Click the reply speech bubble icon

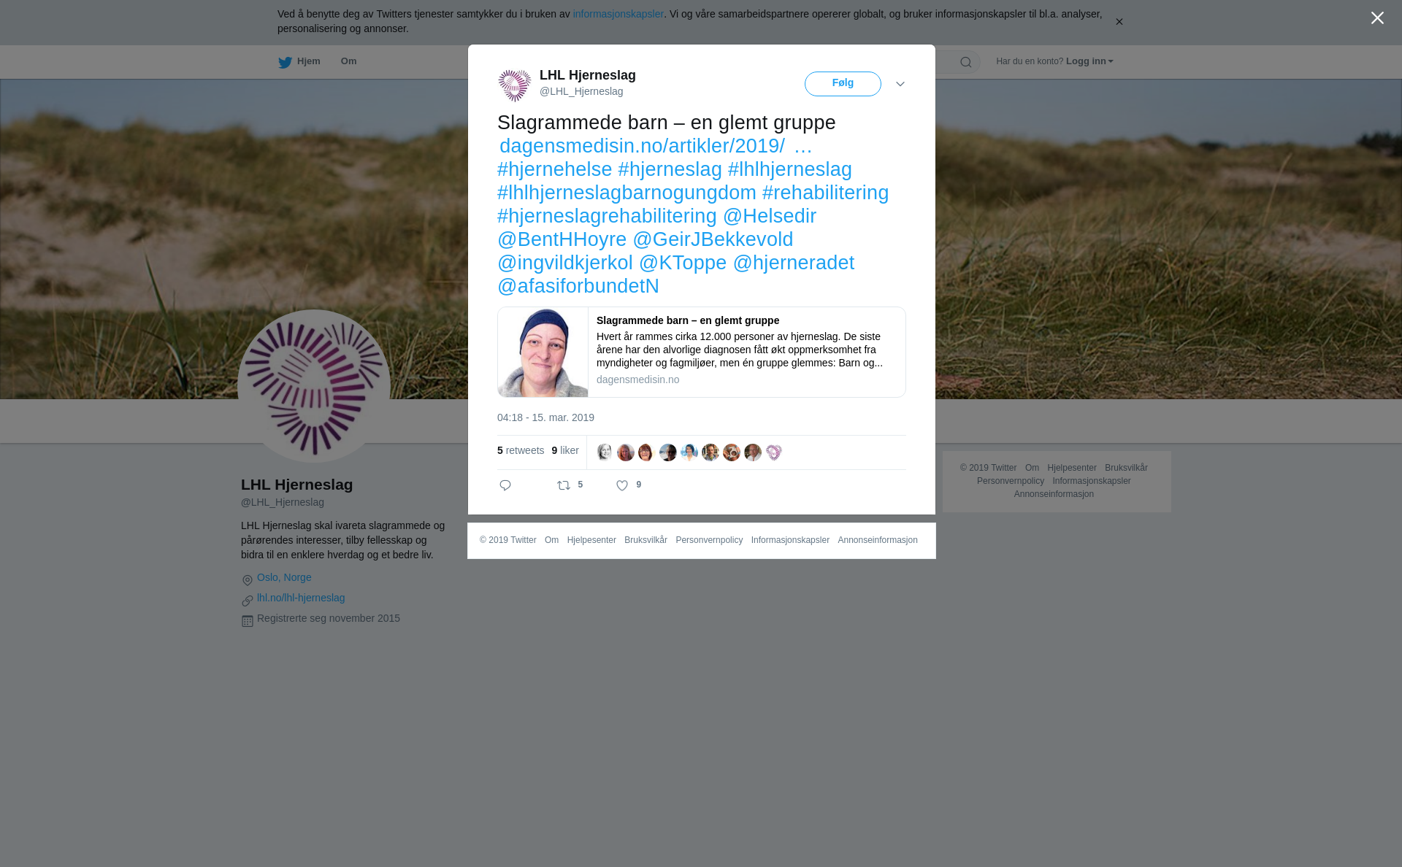pyautogui.click(x=505, y=485)
